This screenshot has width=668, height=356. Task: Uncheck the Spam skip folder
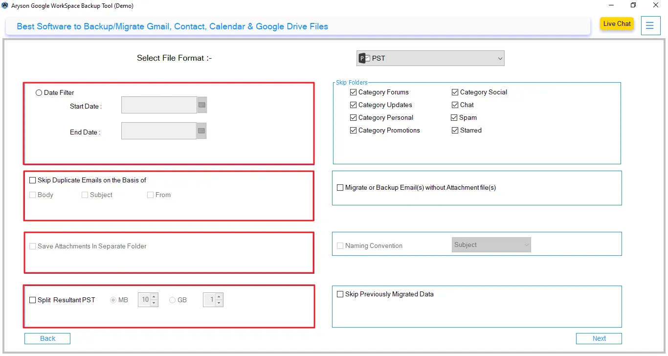tap(455, 118)
